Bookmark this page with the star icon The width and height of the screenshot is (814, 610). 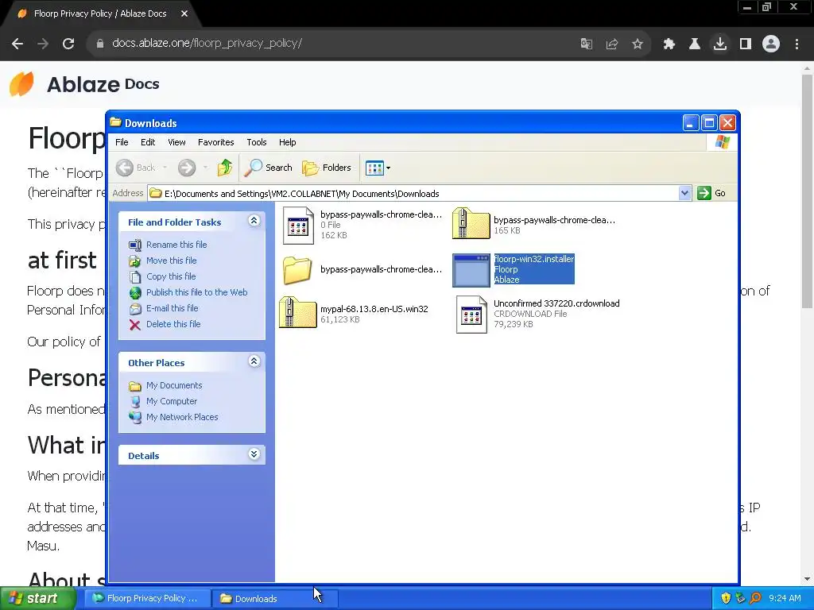(638, 44)
